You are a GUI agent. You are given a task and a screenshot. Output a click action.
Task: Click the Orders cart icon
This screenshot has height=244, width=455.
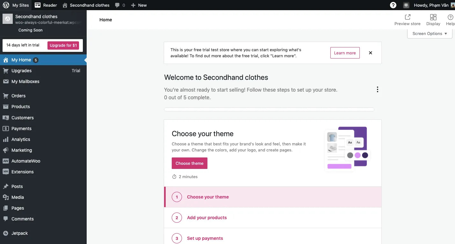(6, 96)
